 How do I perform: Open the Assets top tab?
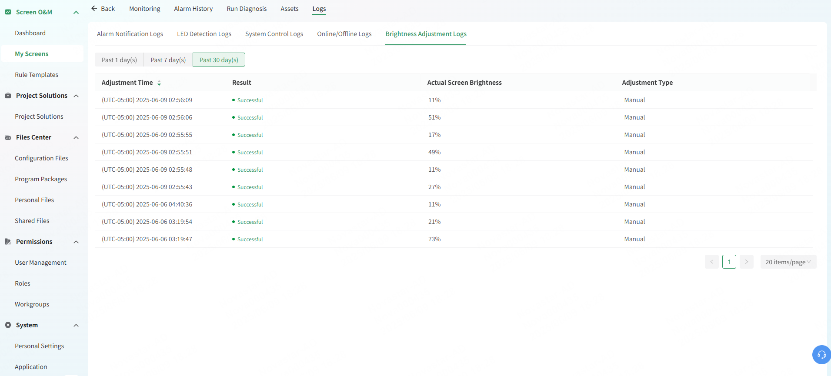pyautogui.click(x=290, y=9)
